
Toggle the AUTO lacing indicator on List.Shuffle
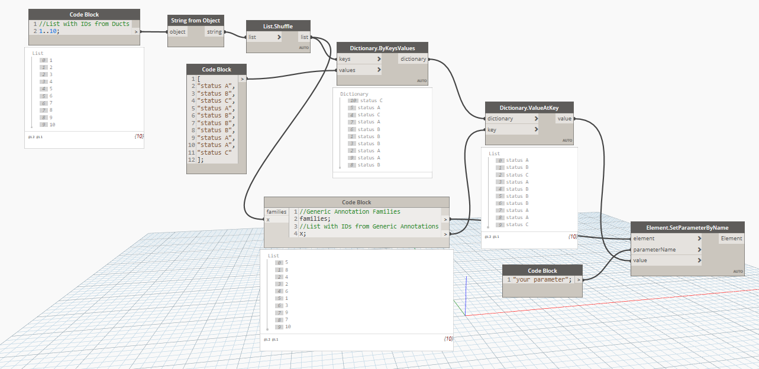coord(303,48)
